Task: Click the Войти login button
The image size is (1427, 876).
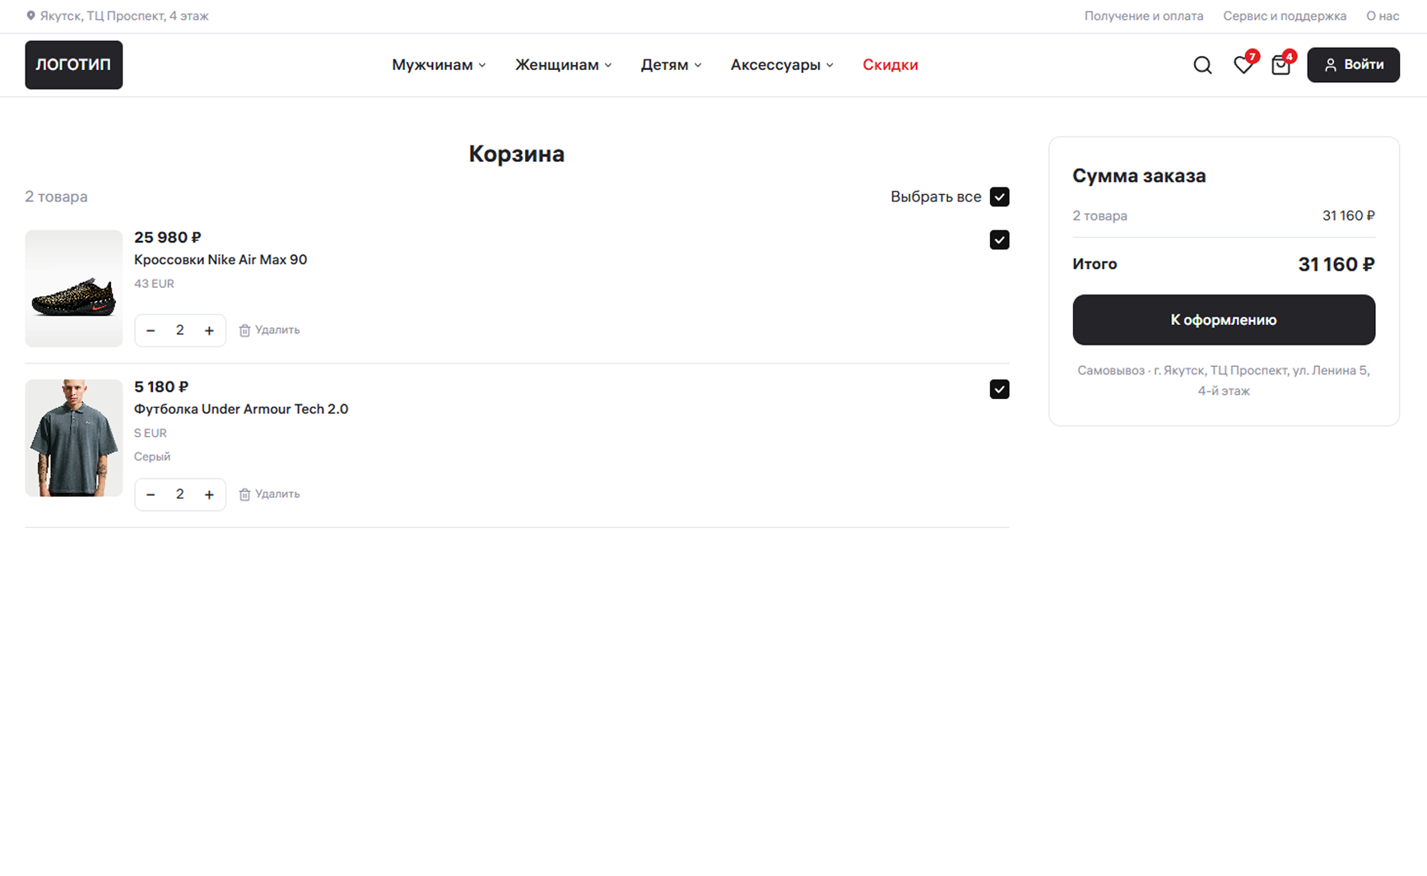Action: [x=1353, y=65]
